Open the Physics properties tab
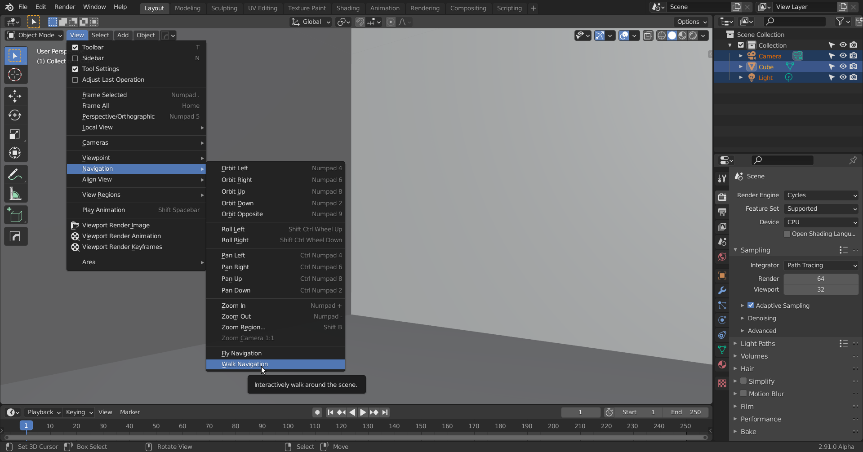 [722, 320]
